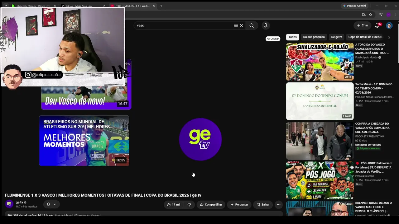Open the 'Brasileiros no Mundial de Atletismo' end-screen video
Viewport: 399px width, 224px height.
84,141
